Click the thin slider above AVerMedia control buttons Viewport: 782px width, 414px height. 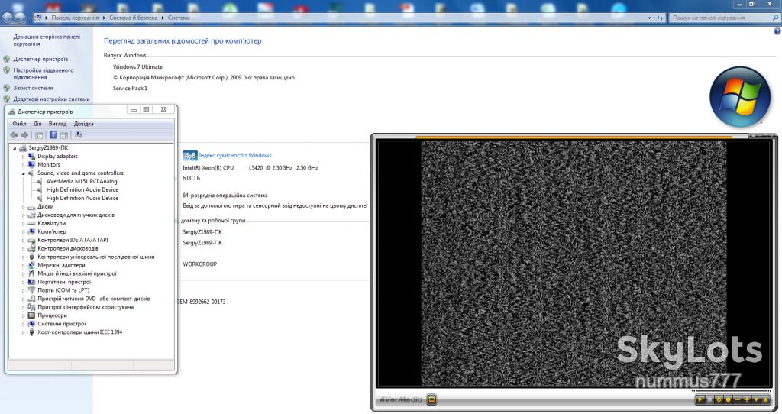pos(731,390)
